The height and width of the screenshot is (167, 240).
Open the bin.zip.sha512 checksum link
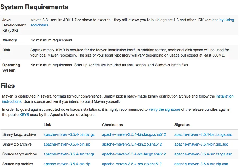pos(132,144)
